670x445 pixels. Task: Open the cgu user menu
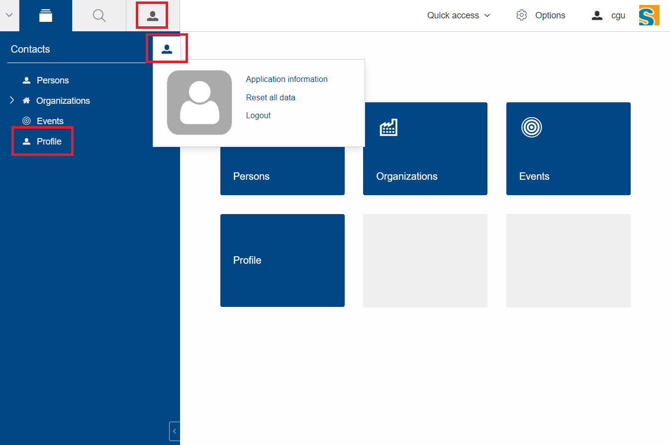pyautogui.click(x=608, y=15)
